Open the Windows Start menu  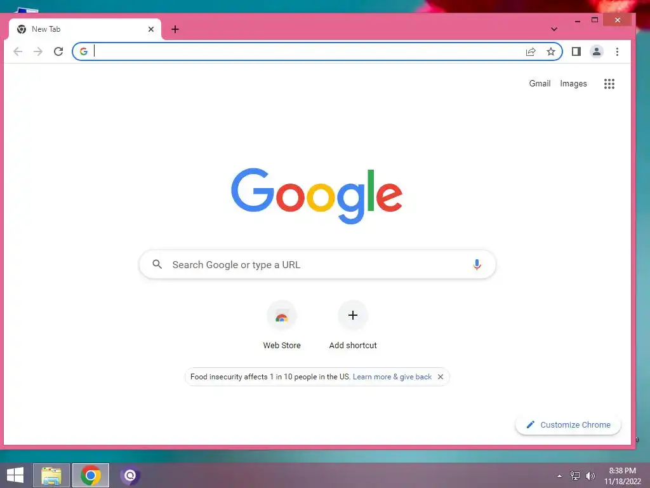[15, 475]
